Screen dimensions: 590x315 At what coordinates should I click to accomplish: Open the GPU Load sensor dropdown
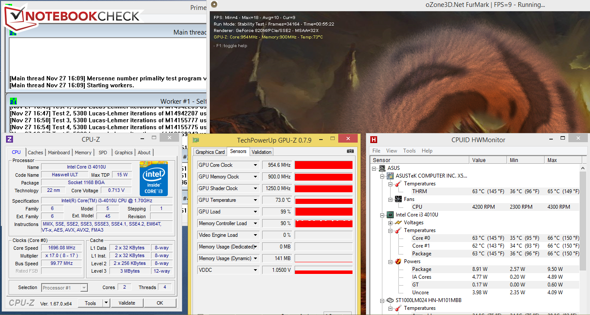(256, 212)
